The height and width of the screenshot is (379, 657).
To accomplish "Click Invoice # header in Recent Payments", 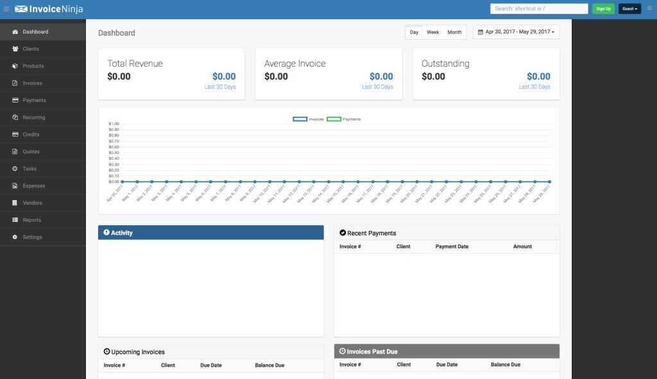I will pyautogui.click(x=350, y=247).
